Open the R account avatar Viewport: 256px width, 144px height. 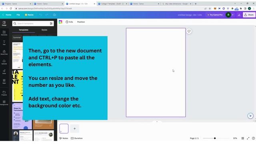coord(228,15)
